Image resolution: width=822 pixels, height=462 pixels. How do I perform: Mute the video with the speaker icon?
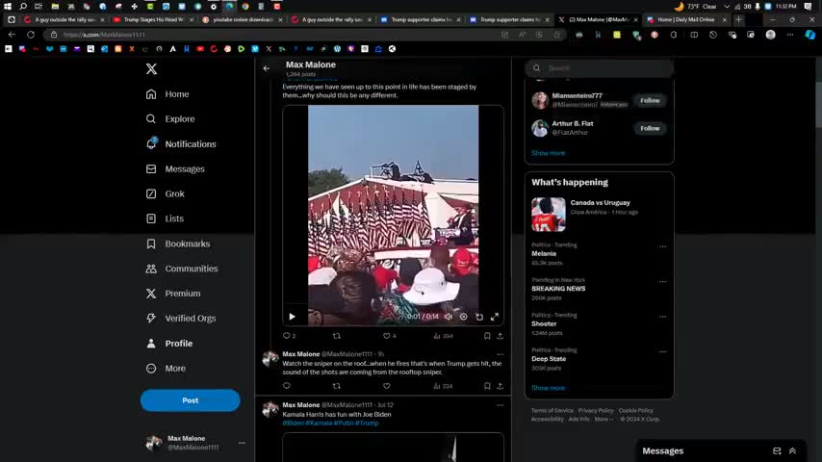448,317
